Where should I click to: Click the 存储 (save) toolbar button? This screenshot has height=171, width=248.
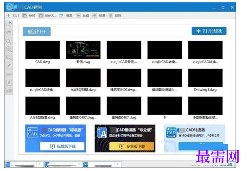click(29, 15)
